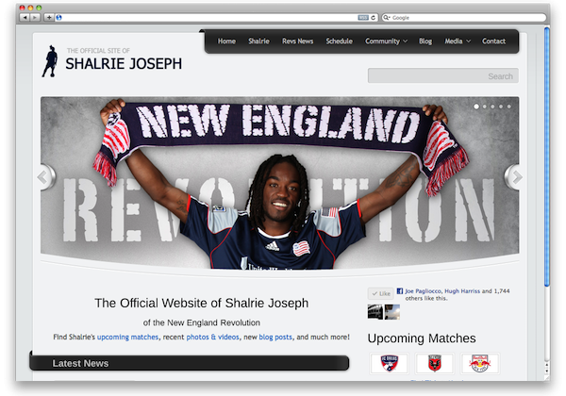Image resolution: width=566 pixels, height=396 pixels.
Task: Expand the Community dropdown menu
Action: 386,41
